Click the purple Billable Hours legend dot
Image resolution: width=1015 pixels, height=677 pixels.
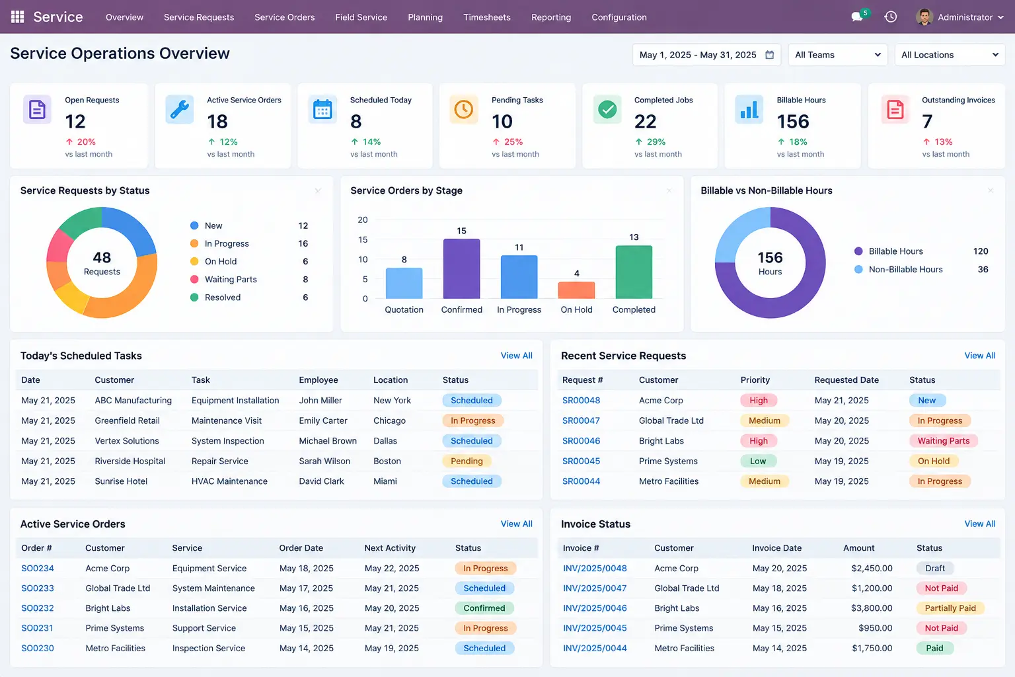(x=858, y=251)
